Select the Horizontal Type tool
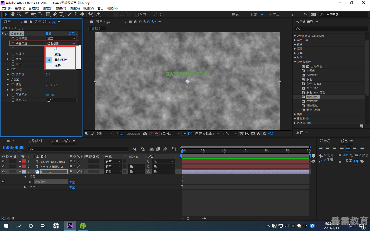 click(61, 14)
